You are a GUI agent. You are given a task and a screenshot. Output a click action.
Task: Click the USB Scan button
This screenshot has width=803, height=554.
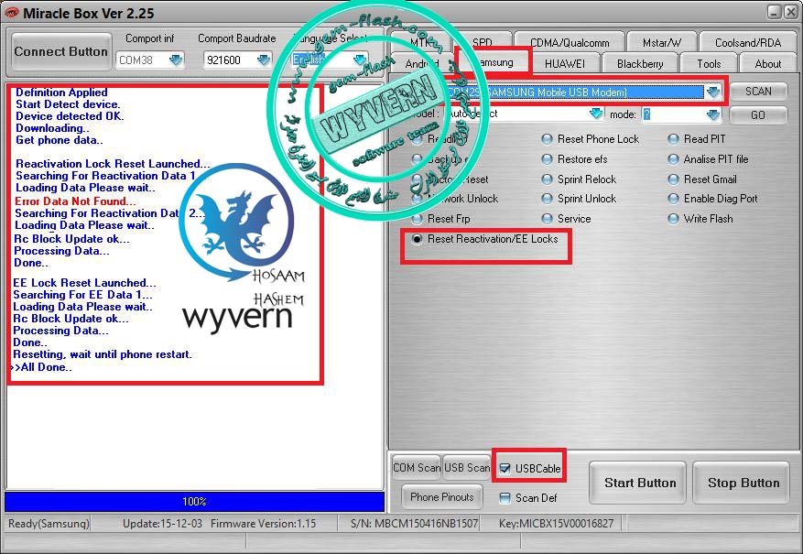(x=467, y=468)
